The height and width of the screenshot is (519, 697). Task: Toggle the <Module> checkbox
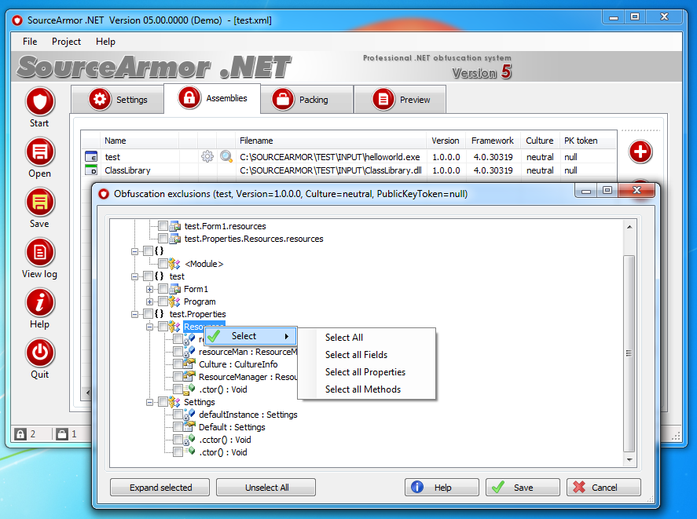tap(163, 264)
